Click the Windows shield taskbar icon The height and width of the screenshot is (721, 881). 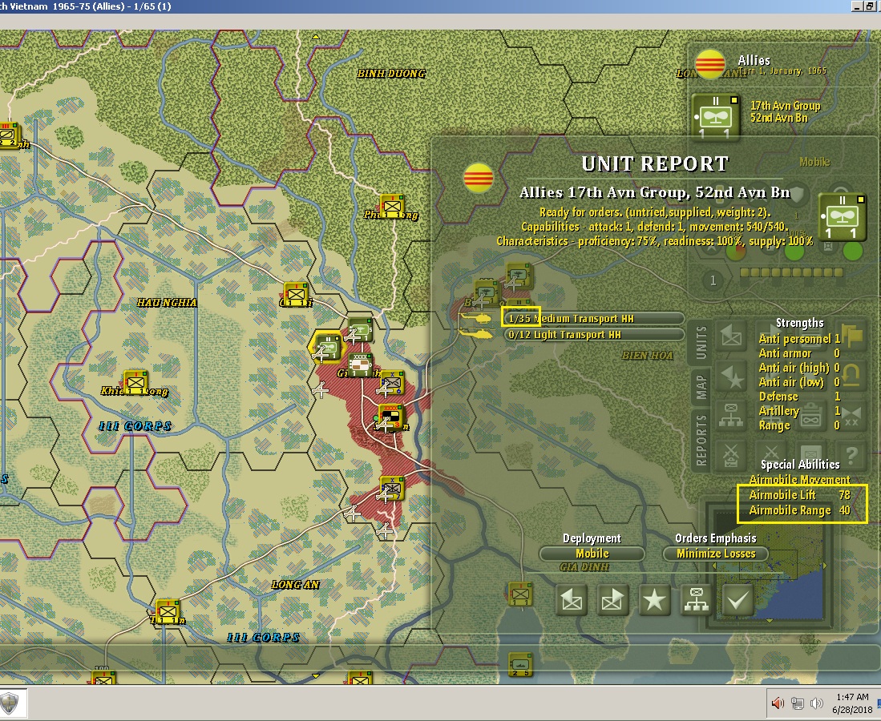coord(10,703)
